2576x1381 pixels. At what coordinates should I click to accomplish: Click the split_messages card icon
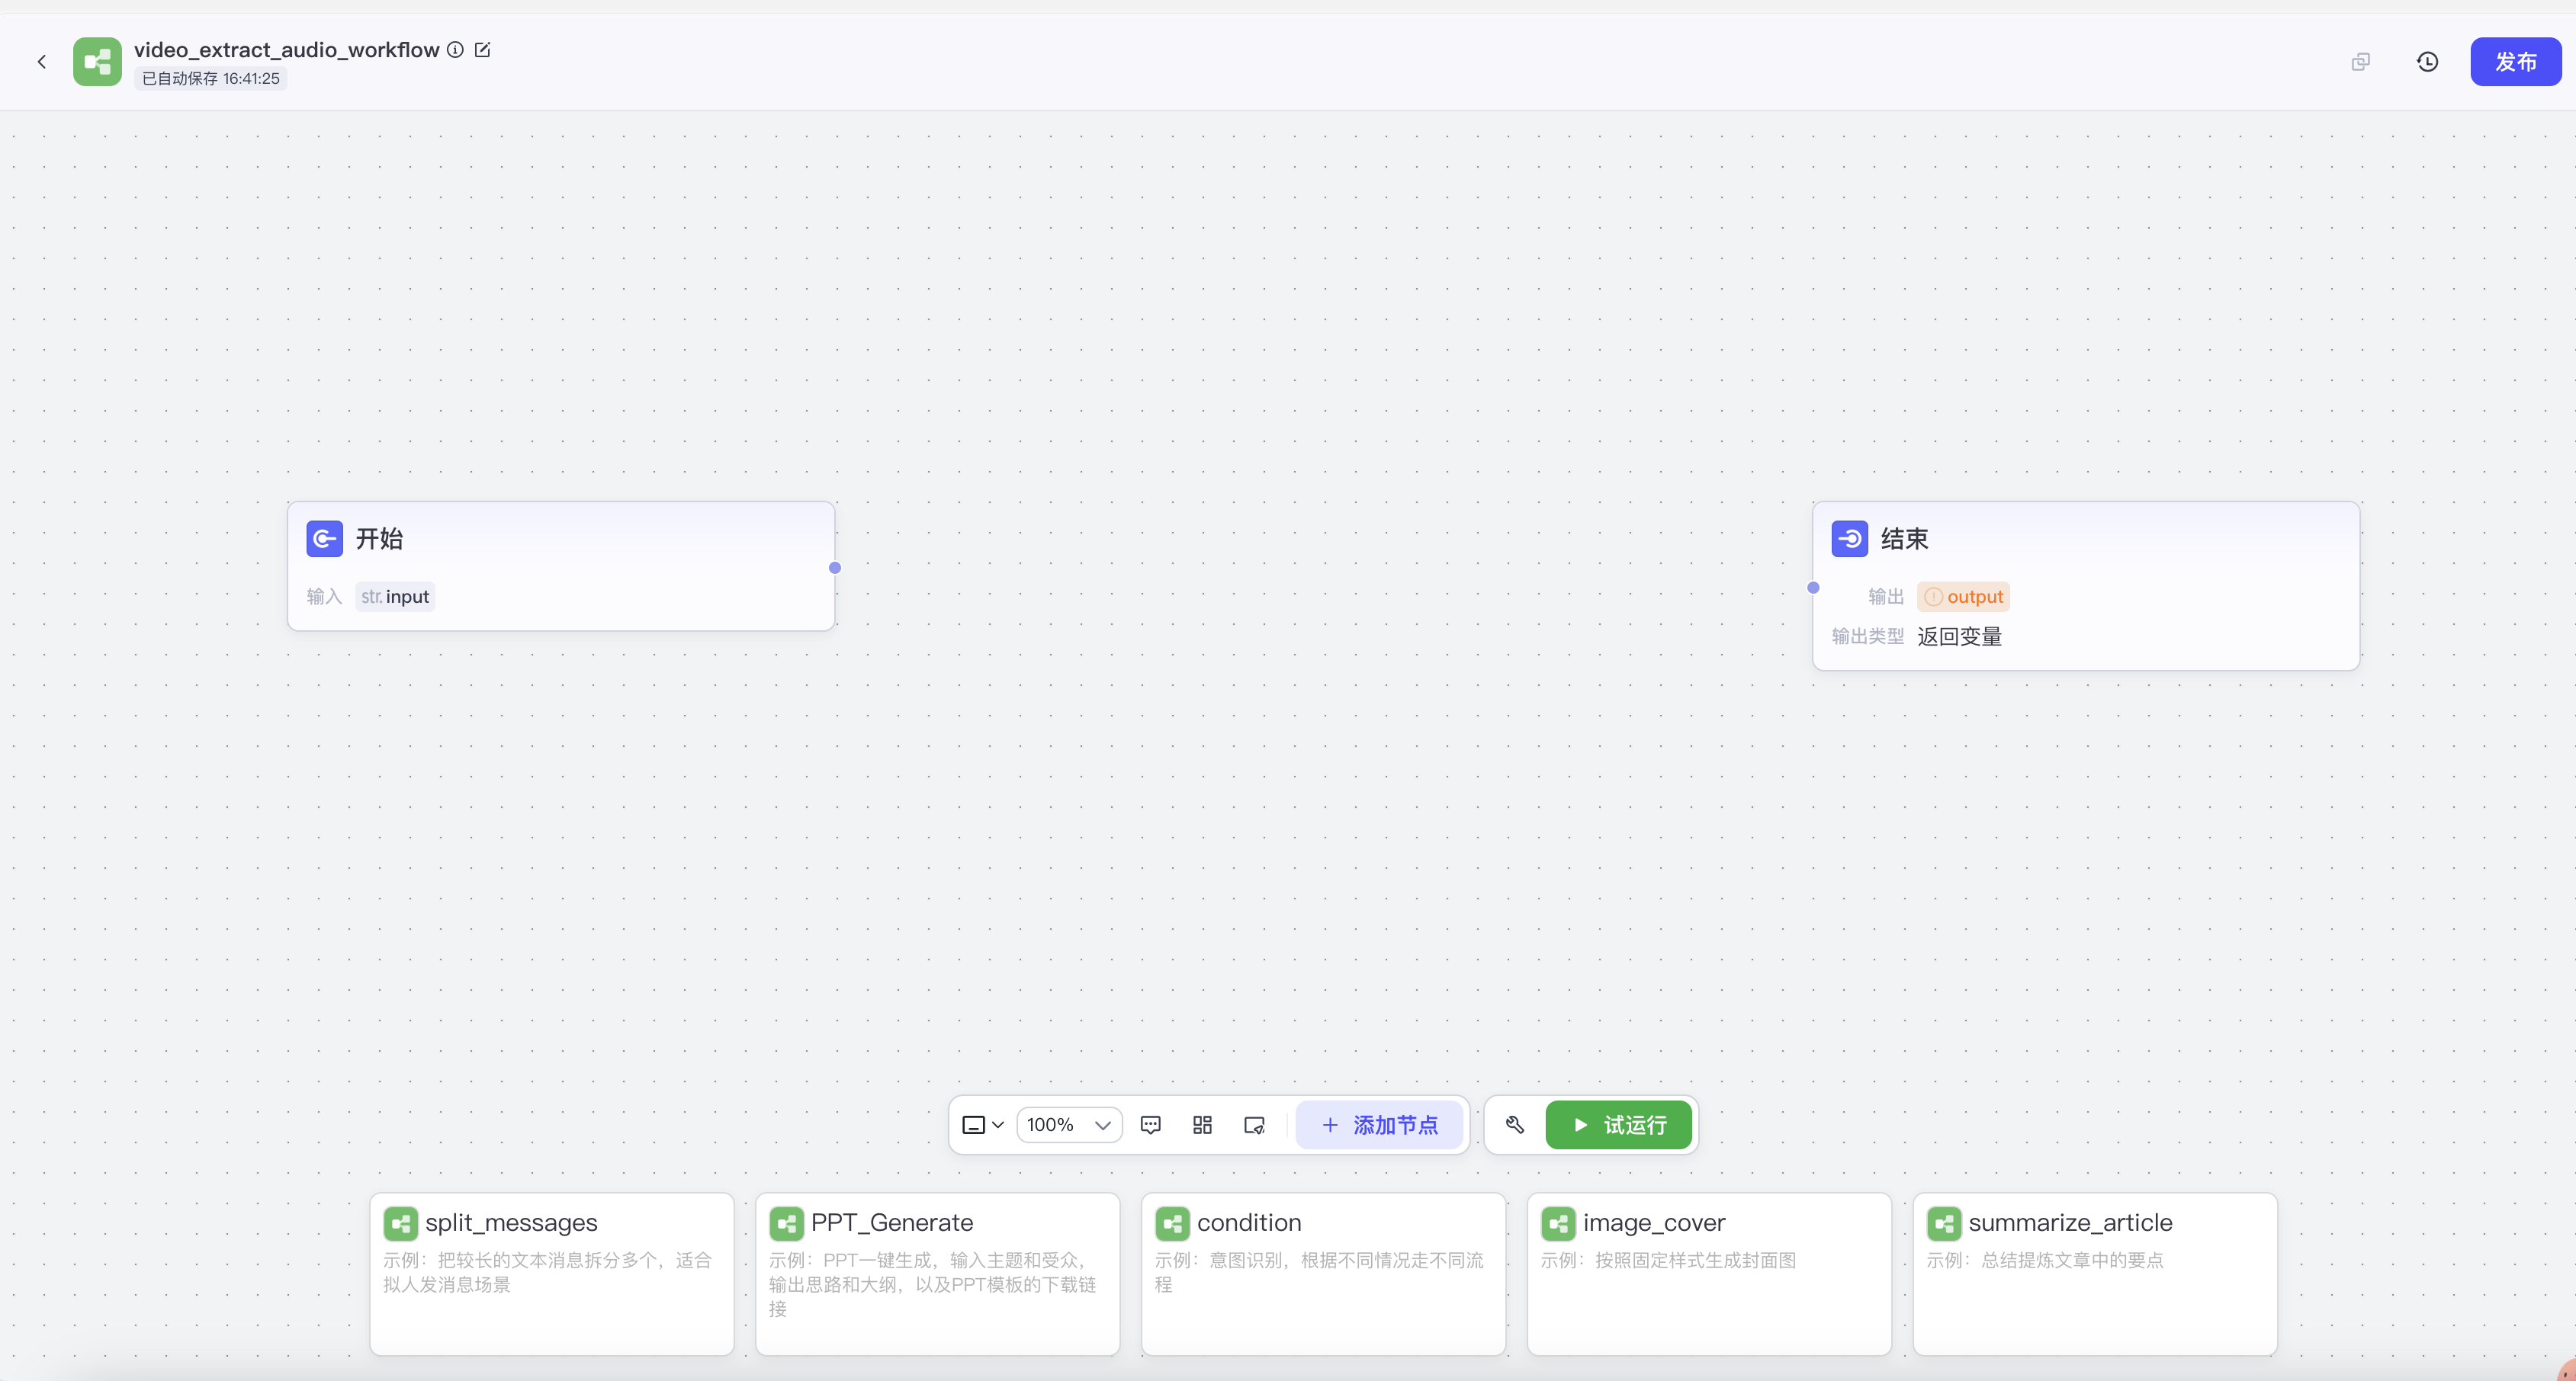coord(400,1223)
